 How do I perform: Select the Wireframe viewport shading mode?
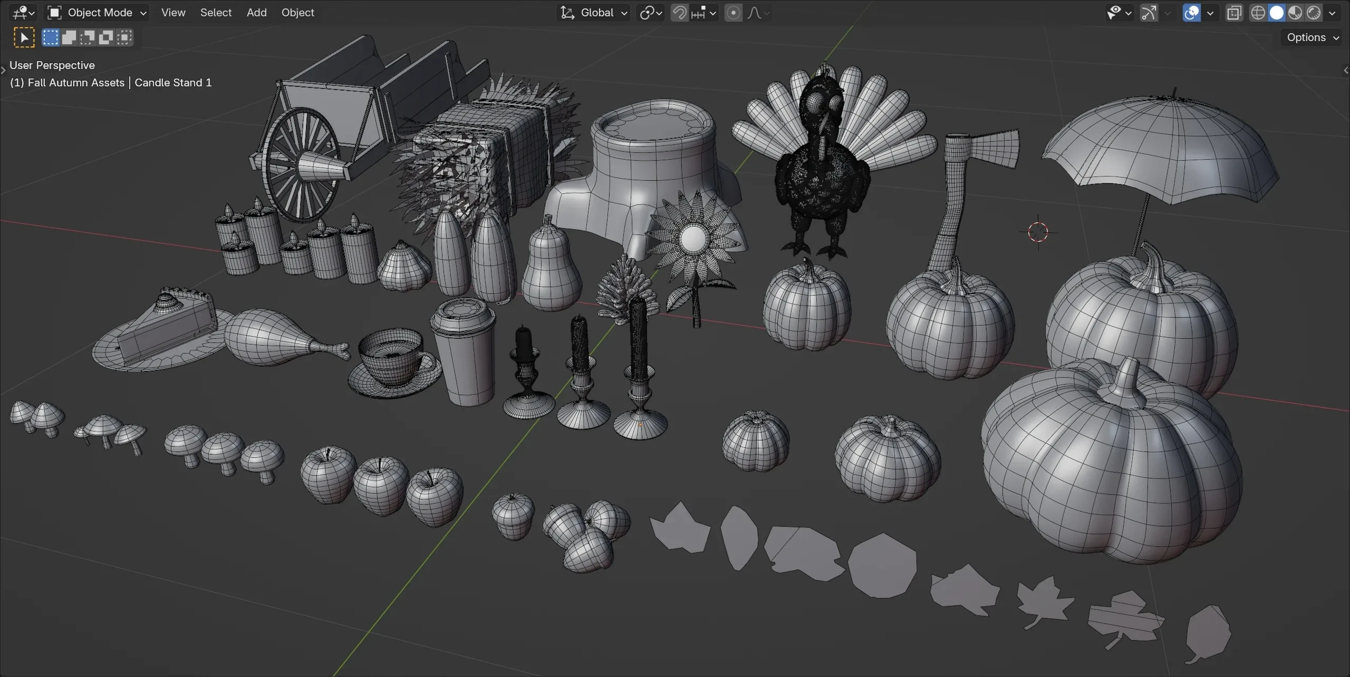pyautogui.click(x=1259, y=13)
